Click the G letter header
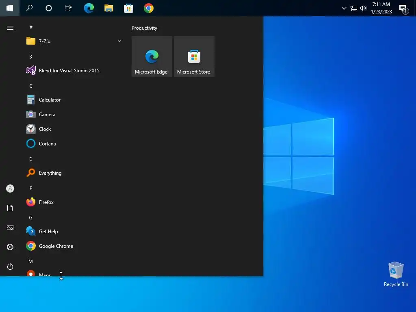This screenshot has height=312, width=416. (31, 218)
